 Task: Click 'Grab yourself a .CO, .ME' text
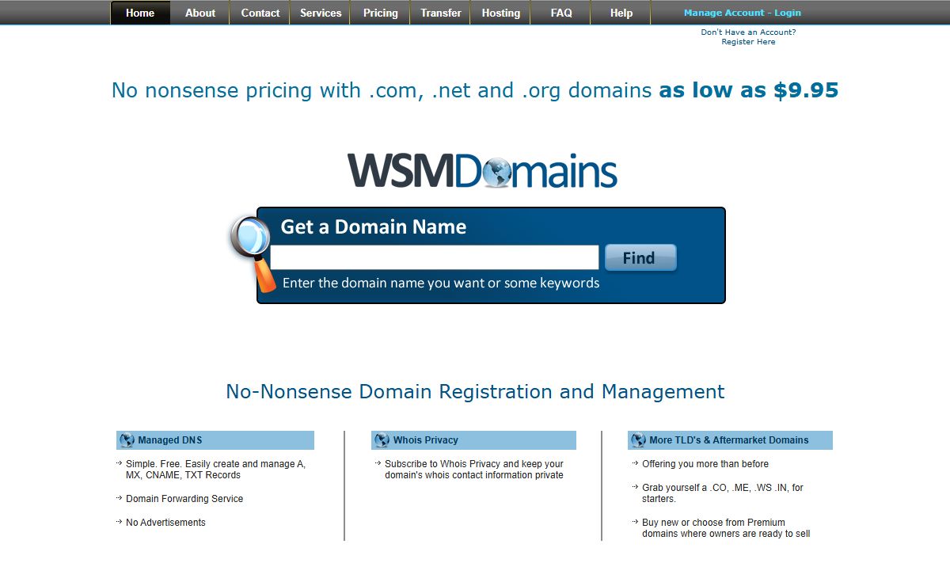click(723, 493)
